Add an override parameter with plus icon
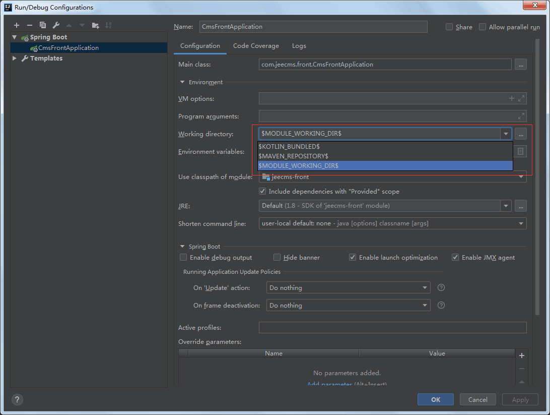Viewport: 550px width, 415px height. pos(521,355)
